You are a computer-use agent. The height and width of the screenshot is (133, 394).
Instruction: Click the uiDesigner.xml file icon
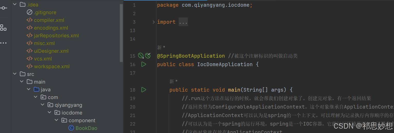click(30, 51)
